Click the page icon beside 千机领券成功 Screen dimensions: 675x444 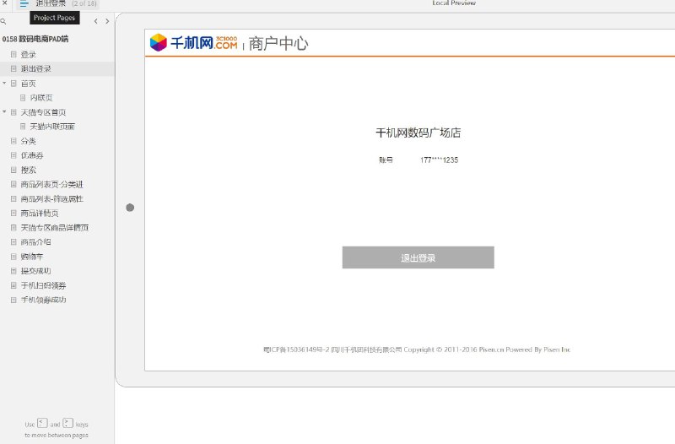pos(13,300)
